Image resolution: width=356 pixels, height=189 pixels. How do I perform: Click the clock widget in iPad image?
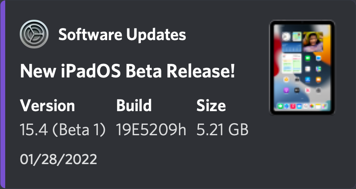point(286,37)
